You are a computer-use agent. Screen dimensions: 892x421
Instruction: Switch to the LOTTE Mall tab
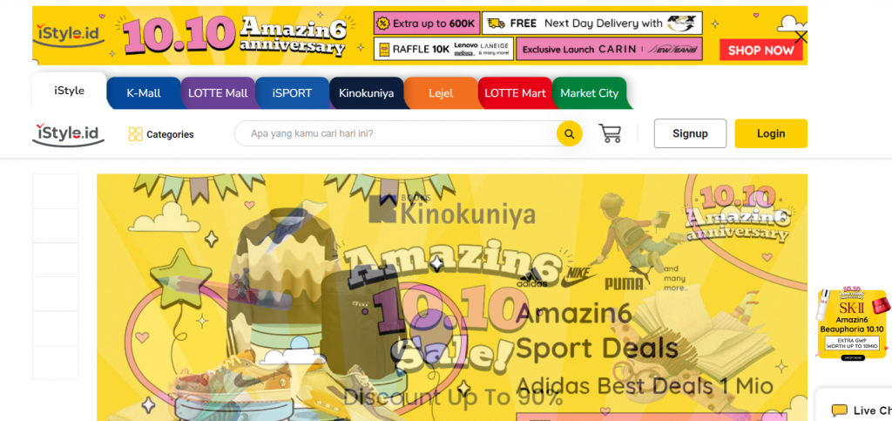pos(218,92)
